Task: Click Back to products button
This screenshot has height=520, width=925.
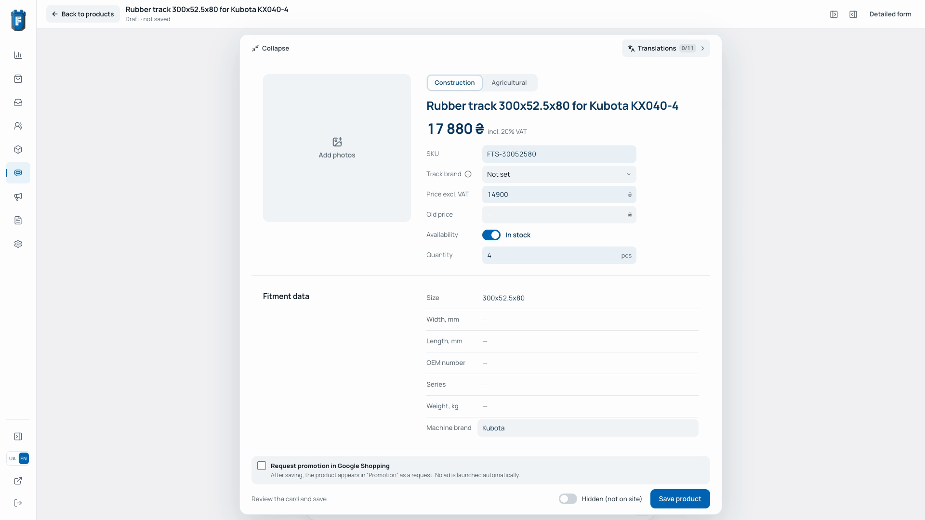Action: point(83,14)
